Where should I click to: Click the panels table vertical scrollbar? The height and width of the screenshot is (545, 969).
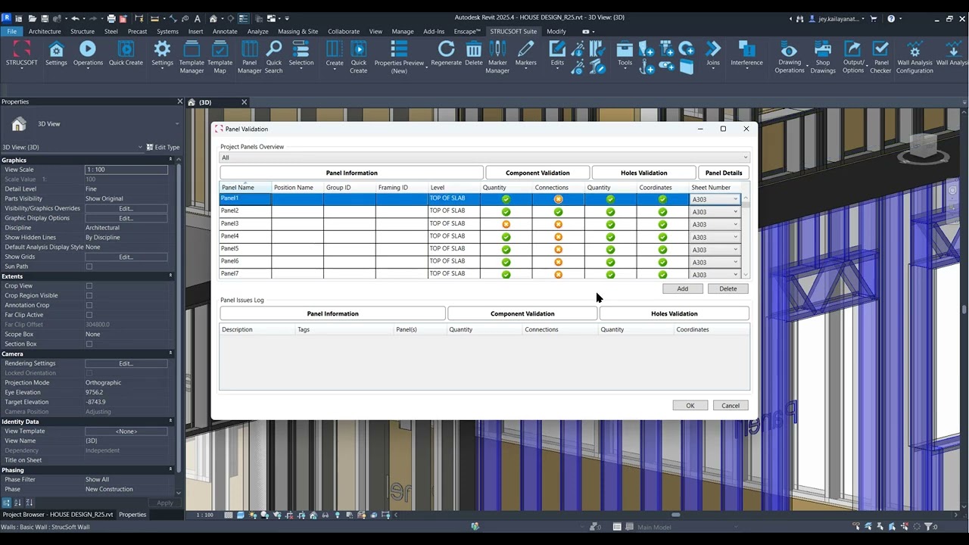click(x=746, y=236)
